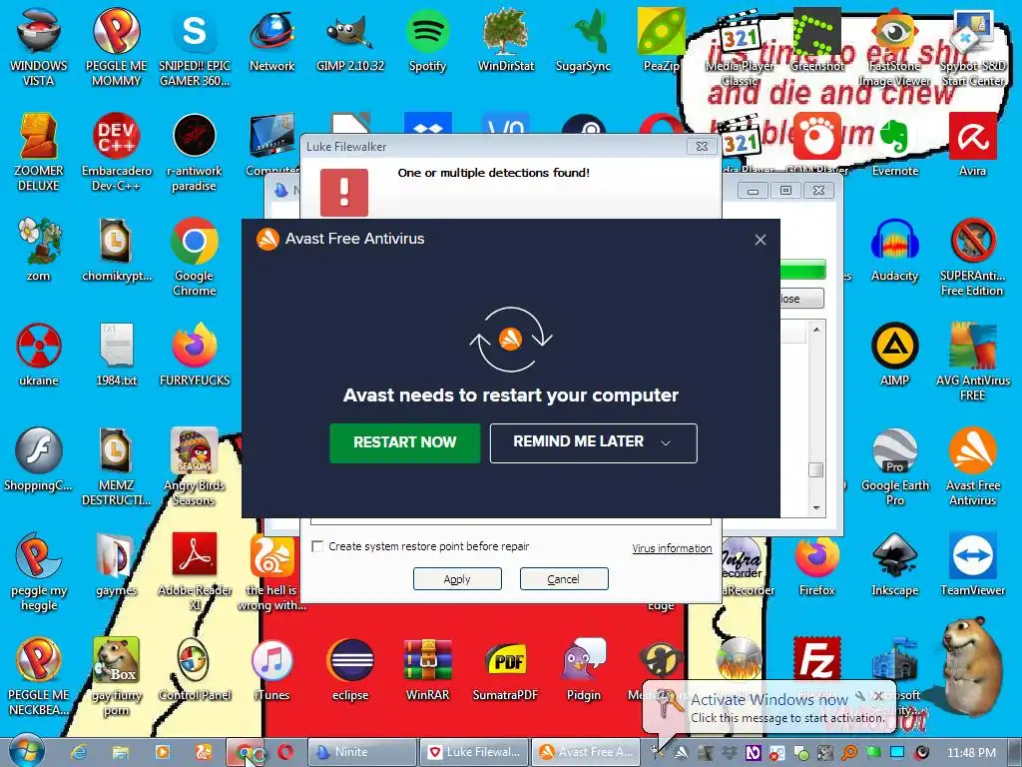Click the green progress bar in Ninite window
The width and height of the screenshot is (1022, 767).
(x=803, y=269)
